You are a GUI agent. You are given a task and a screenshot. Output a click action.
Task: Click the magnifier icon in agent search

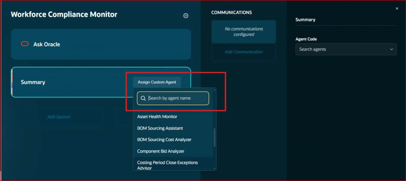[143, 98]
